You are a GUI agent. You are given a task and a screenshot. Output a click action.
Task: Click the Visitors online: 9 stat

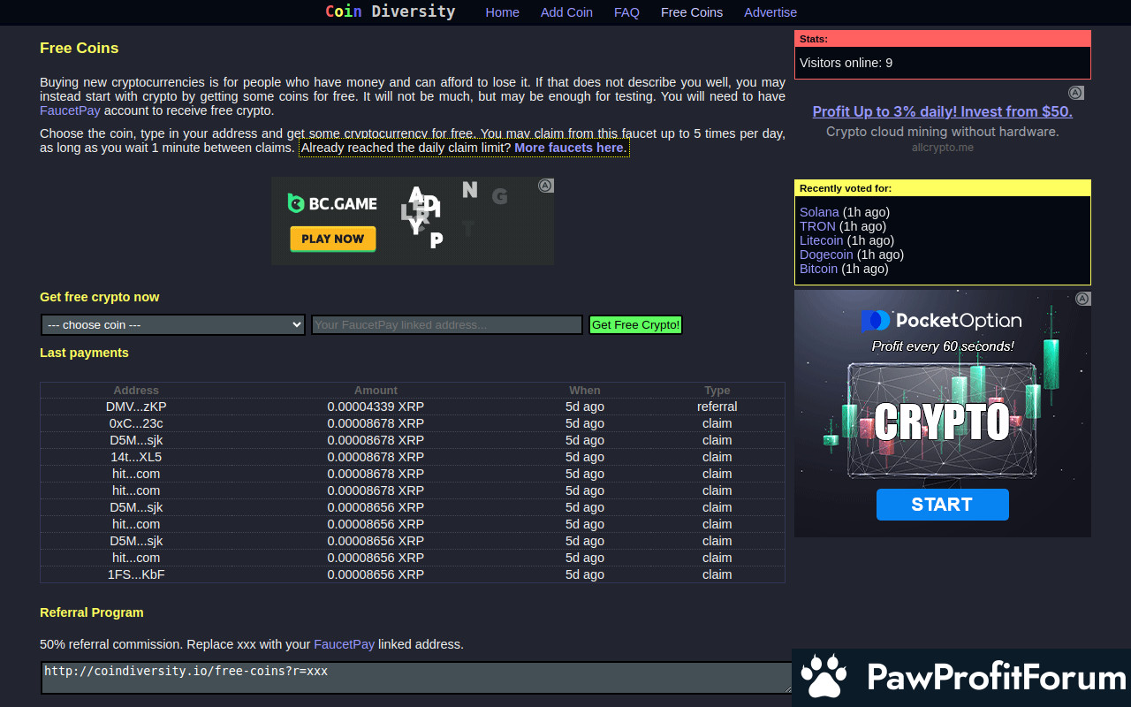[x=846, y=63]
